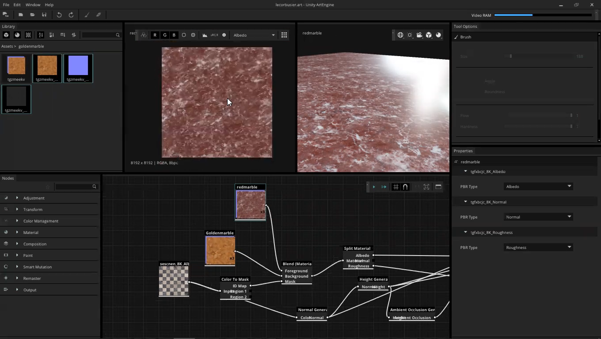Open the histogram icon in 2D view toolbar
601x339 pixels.
point(205,35)
